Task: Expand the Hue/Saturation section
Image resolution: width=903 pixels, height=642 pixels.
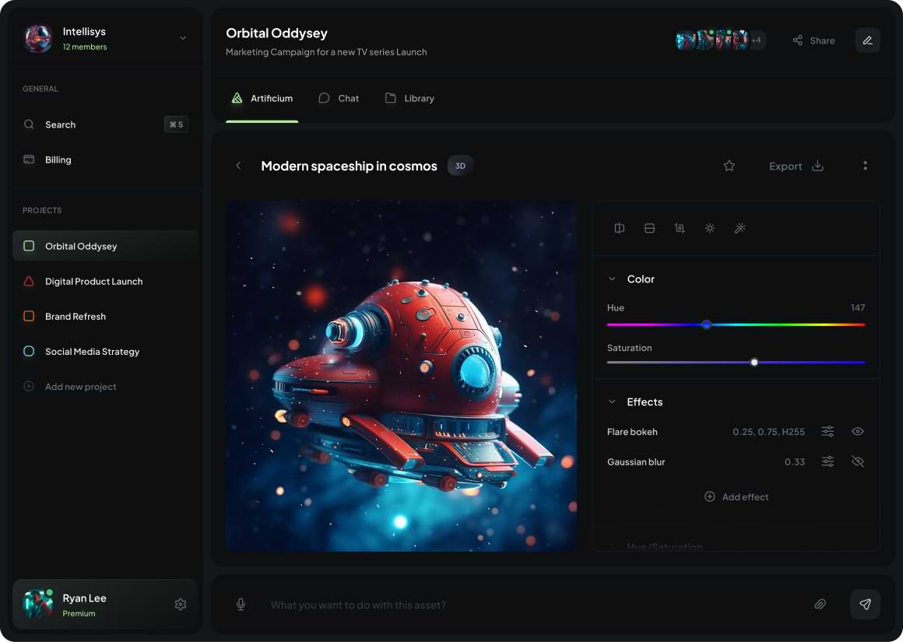Action: [x=612, y=545]
